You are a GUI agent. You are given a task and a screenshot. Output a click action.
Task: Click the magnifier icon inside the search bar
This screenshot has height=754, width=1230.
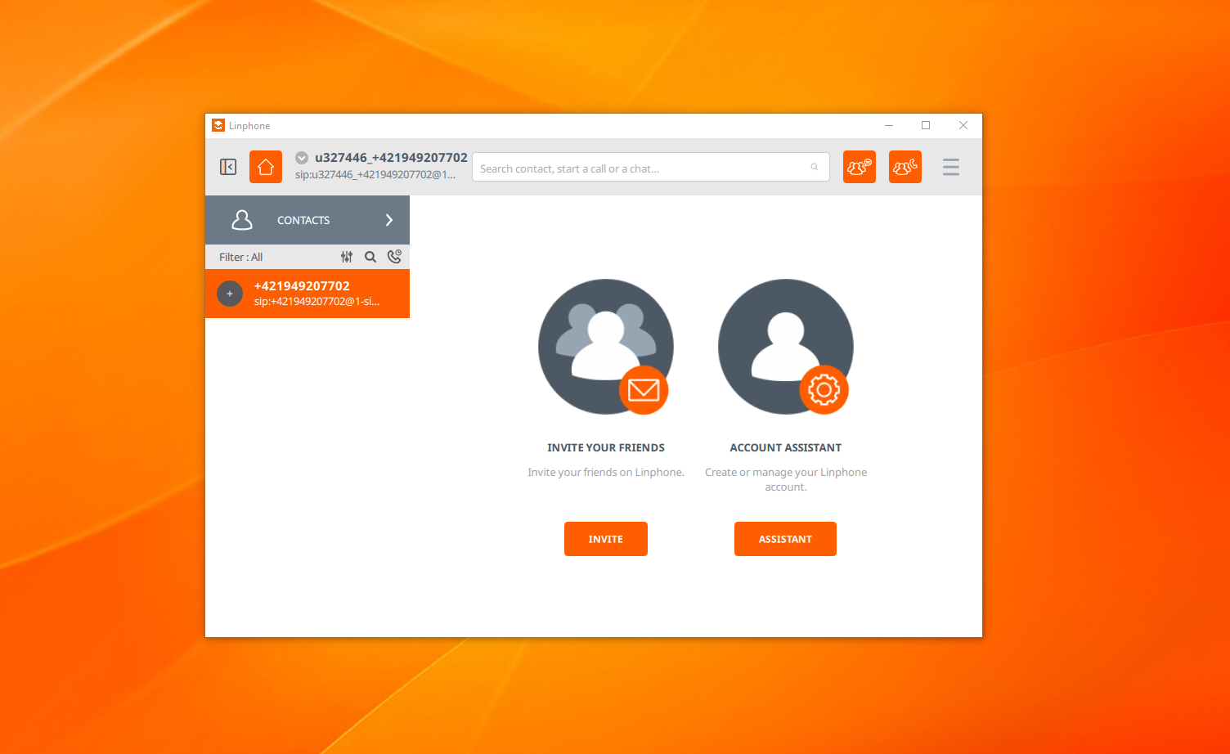(815, 168)
